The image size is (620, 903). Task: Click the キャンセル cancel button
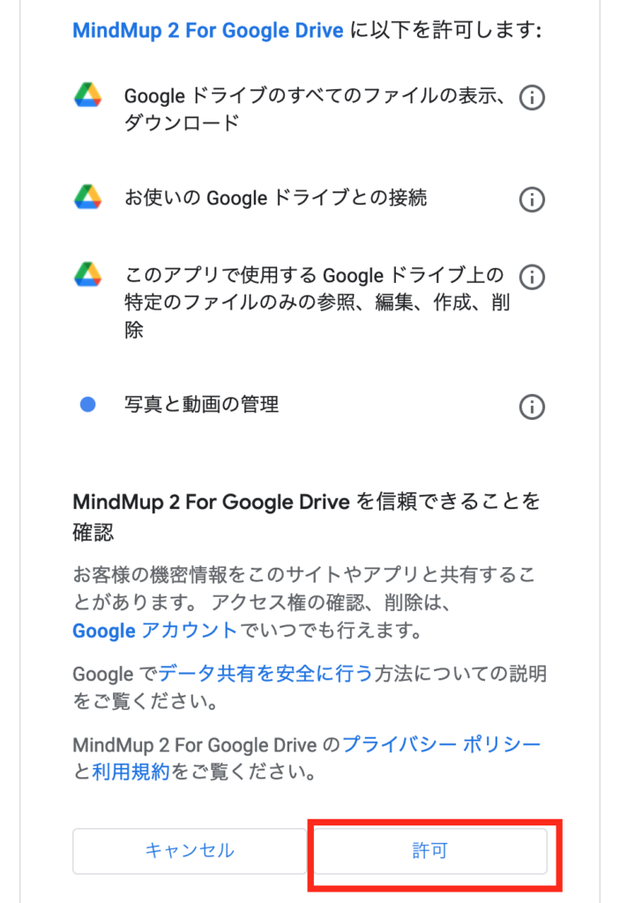click(190, 851)
